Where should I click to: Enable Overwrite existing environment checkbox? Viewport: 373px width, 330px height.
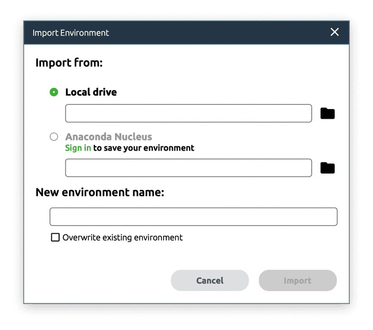[x=55, y=237]
